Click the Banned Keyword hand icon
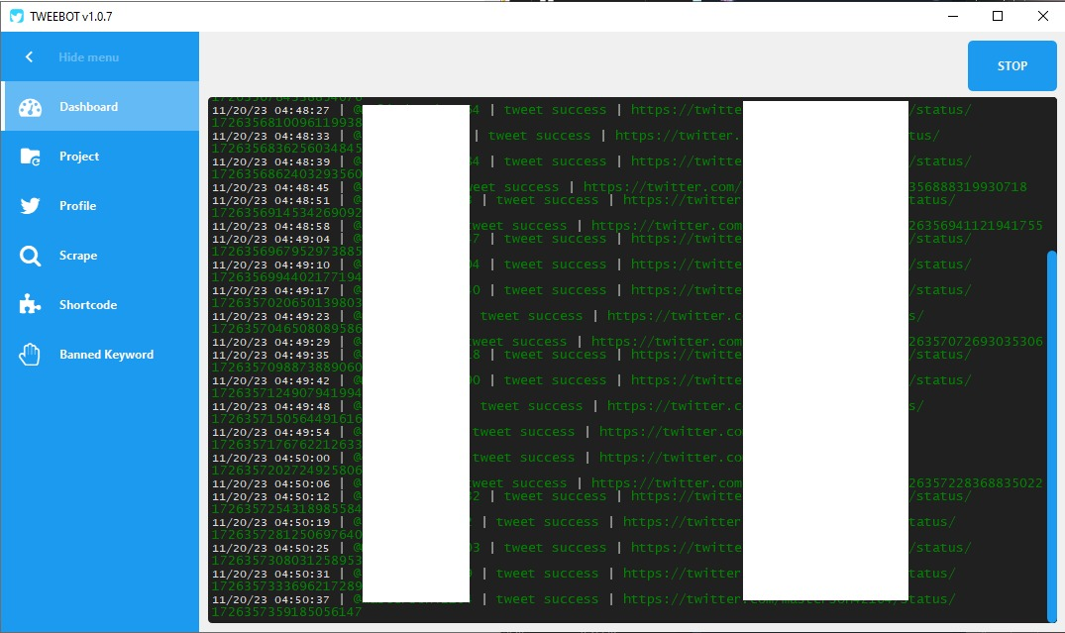Viewport: 1065px width, 633px height. (x=29, y=354)
